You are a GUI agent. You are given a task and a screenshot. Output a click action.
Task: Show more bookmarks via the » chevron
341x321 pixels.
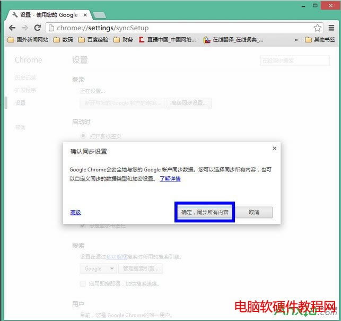pos(296,40)
